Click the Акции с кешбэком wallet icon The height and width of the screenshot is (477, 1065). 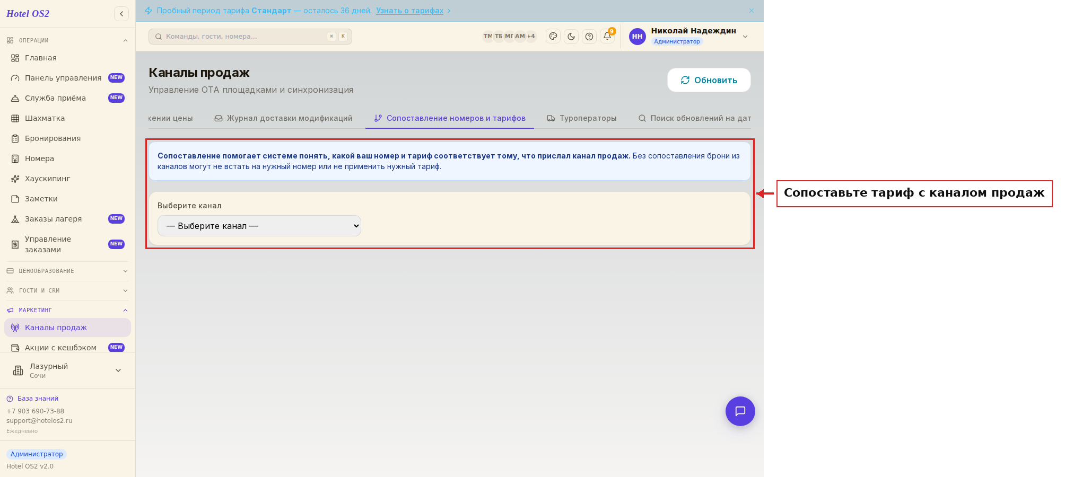(15, 348)
